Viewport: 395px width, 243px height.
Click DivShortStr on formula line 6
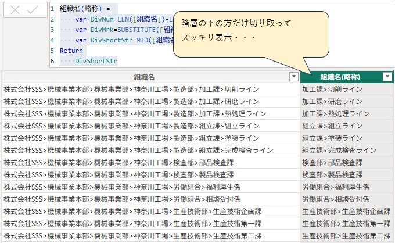click(x=96, y=61)
